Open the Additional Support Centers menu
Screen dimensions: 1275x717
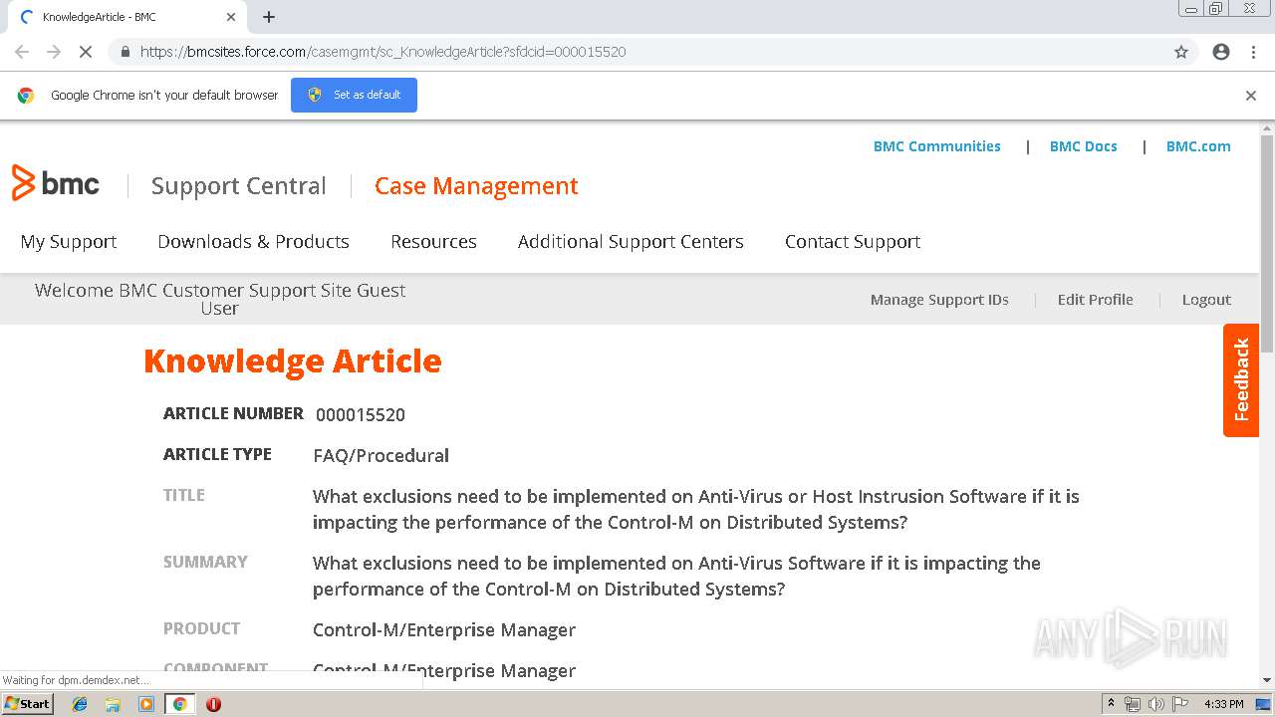pos(631,242)
